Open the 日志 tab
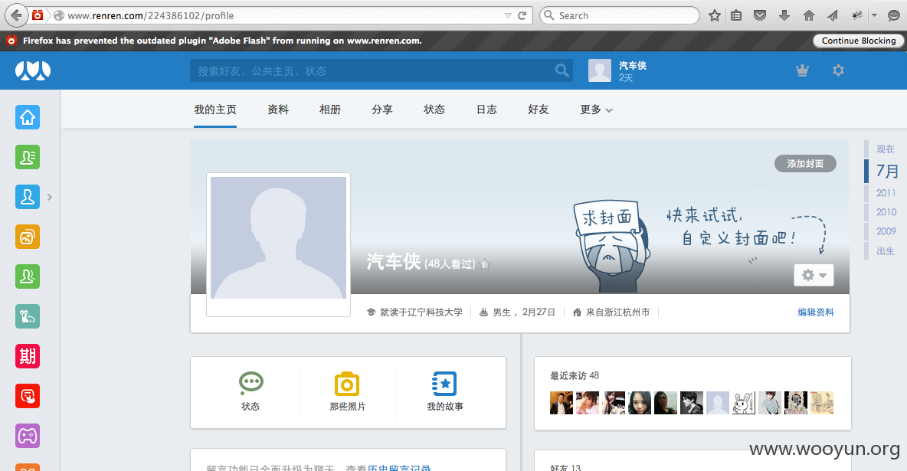The width and height of the screenshot is (907, 471). tap(486, 110)
